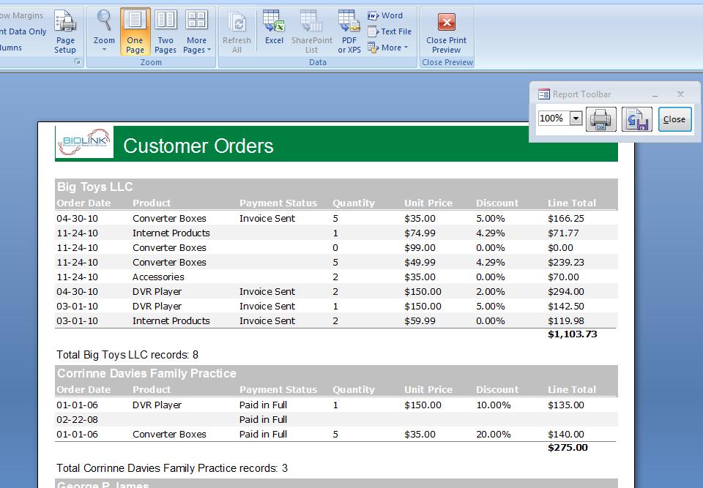The height and width of the screenshot is (488, 703).
Task: Export the report as Text File
Action: pyautogui.click(x=390, y=31)
